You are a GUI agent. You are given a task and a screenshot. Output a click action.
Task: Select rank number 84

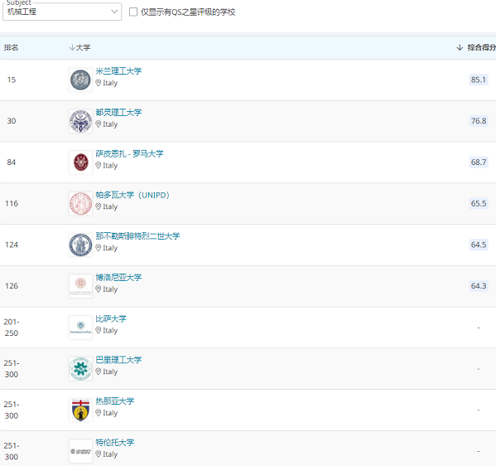tap(12, 163)
